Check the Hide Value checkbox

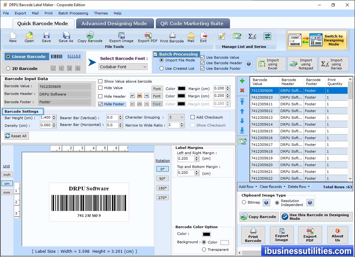click(100, 88)
